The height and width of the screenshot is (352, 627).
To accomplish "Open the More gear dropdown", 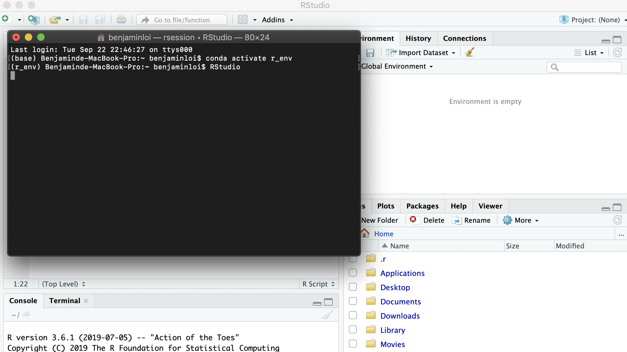I will click(x=521, y=220).
